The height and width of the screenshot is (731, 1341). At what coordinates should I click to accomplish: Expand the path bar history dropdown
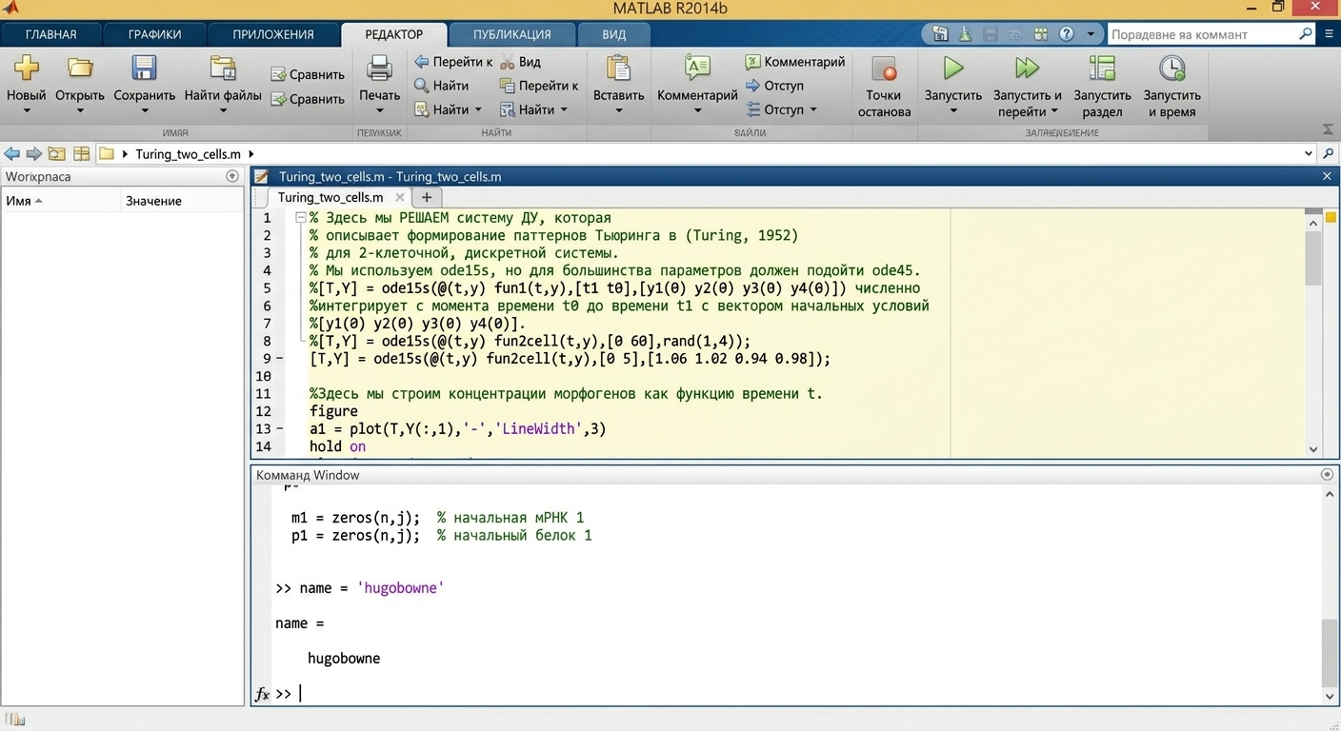[1309, 154]
